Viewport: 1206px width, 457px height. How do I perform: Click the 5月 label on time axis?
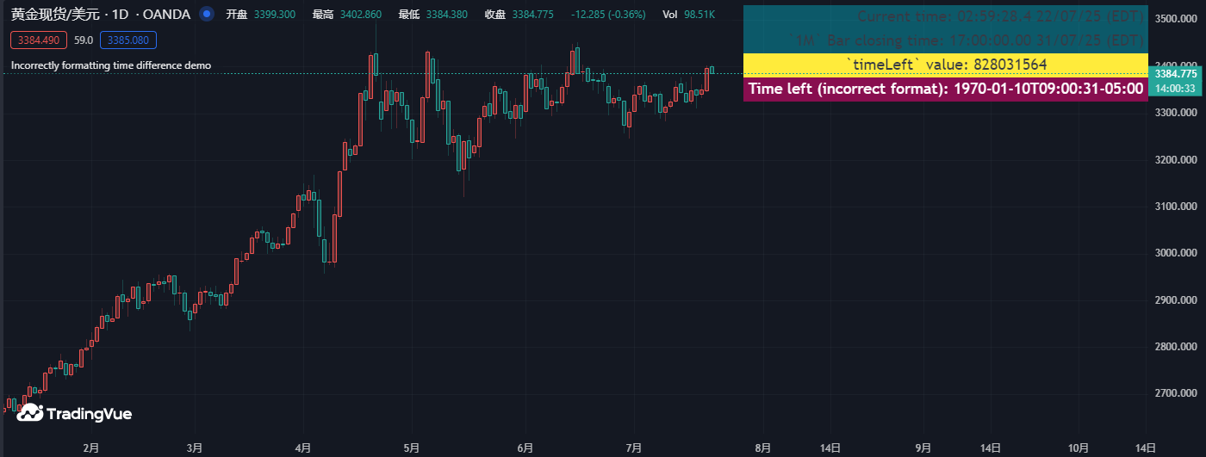click(x=411, y=448)
